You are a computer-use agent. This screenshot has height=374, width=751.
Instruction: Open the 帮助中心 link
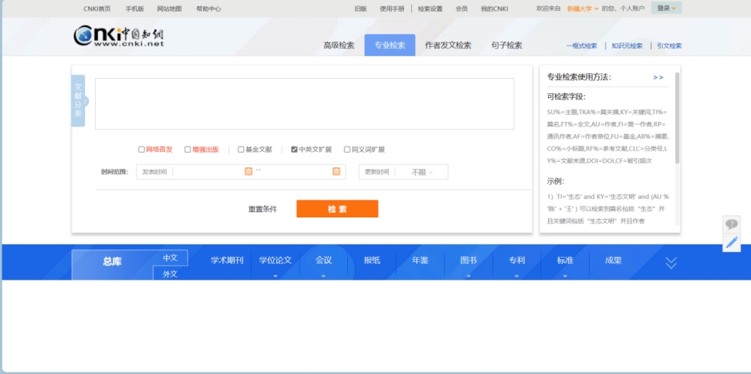(208, 8)
